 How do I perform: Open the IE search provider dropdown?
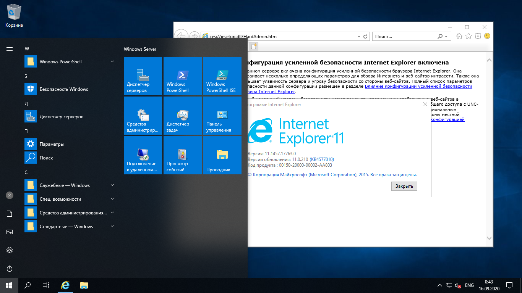(446, 37)
